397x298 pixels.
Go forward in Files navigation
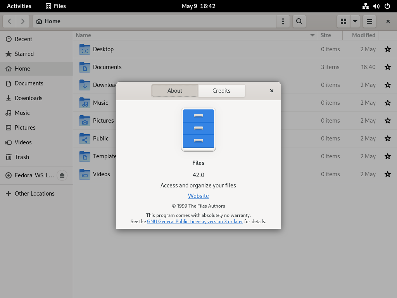tap(23, 21)
